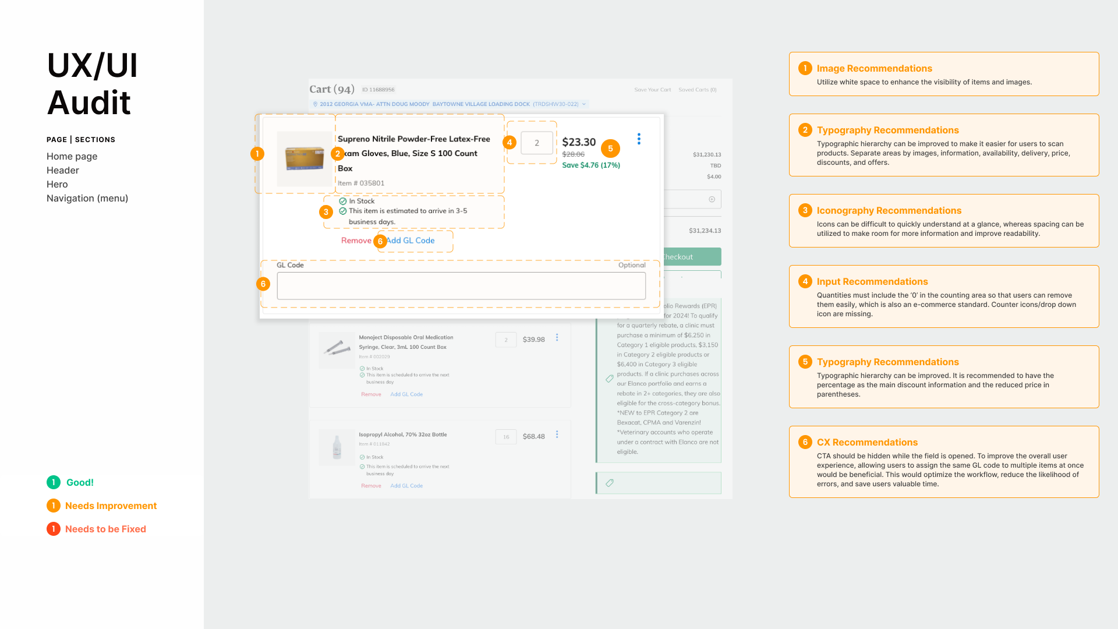1118x629 pixels.
Task: Click the In Stock check icon under Monoject Syringe
Action: point(362,369)
